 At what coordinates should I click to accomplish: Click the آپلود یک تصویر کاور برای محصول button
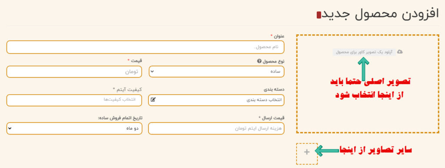click(x=364, y=52)
